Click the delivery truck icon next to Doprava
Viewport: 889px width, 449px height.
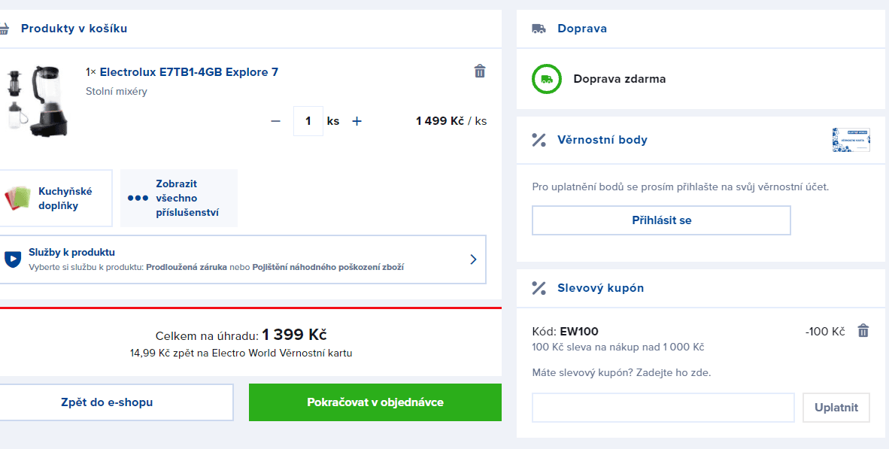point(539,29)
